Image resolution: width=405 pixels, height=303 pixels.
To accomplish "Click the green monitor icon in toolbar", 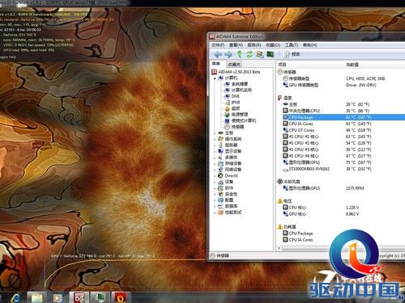I will (270, 54).
